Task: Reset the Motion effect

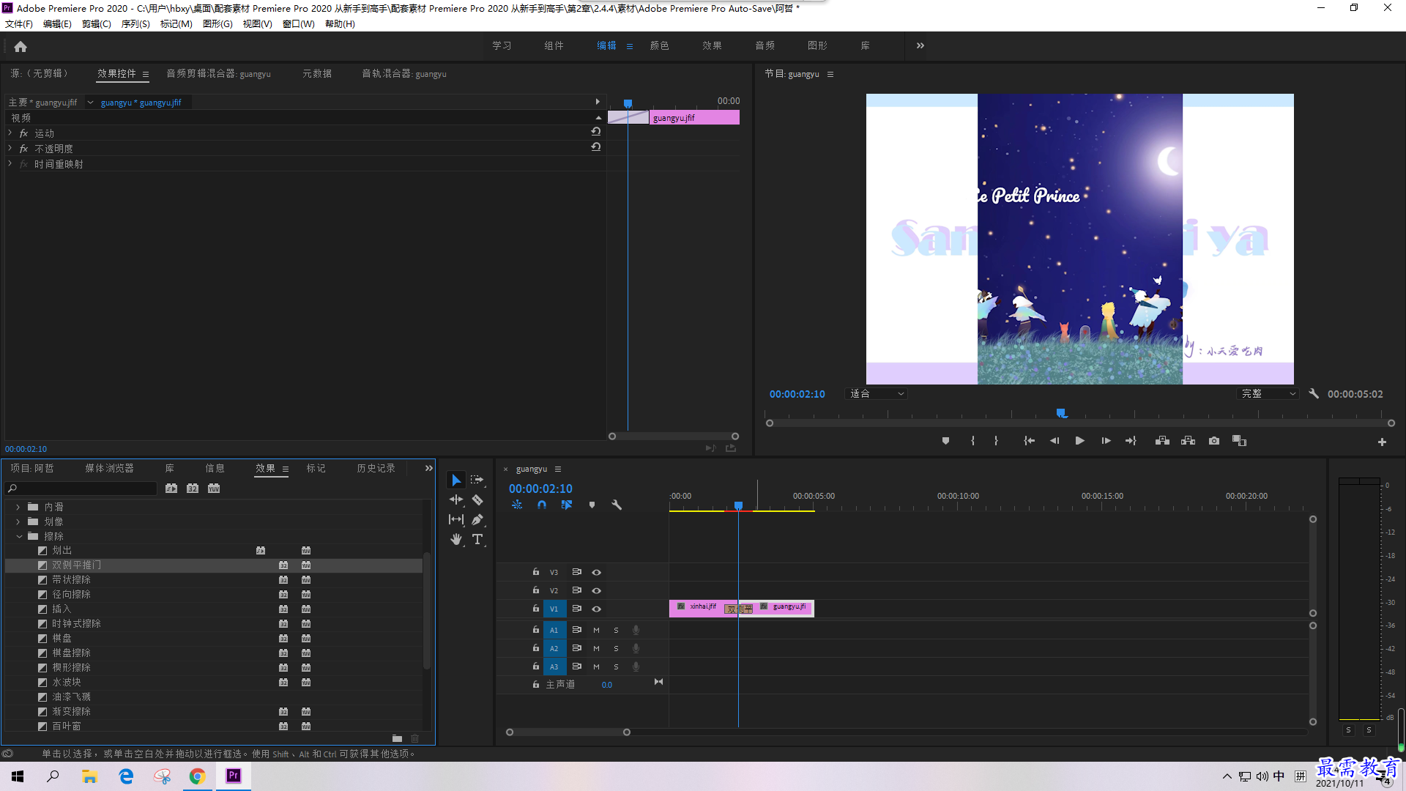Action: click(596, 132)
